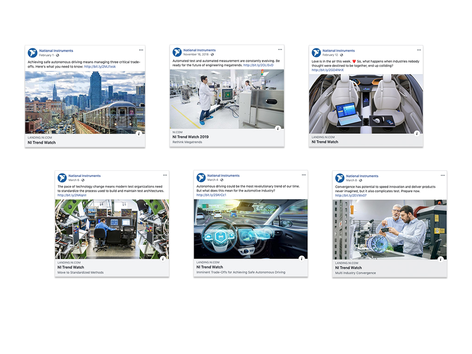This screenshot has width=472, height=354.
Task: Click National Instruments name on the February 12 post
Action: tap(339, 51)
